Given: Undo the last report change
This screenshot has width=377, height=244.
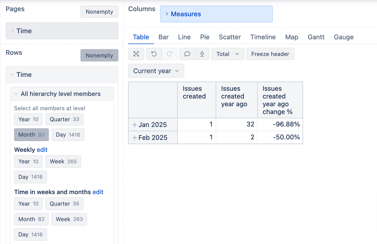Looking at the screenshot, I should [x=154, y=54].
